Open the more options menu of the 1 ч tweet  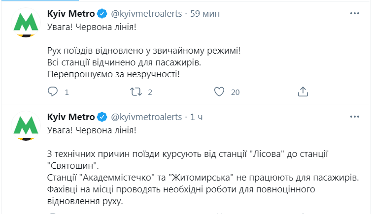pyautogui.click(x=354, y=117)
